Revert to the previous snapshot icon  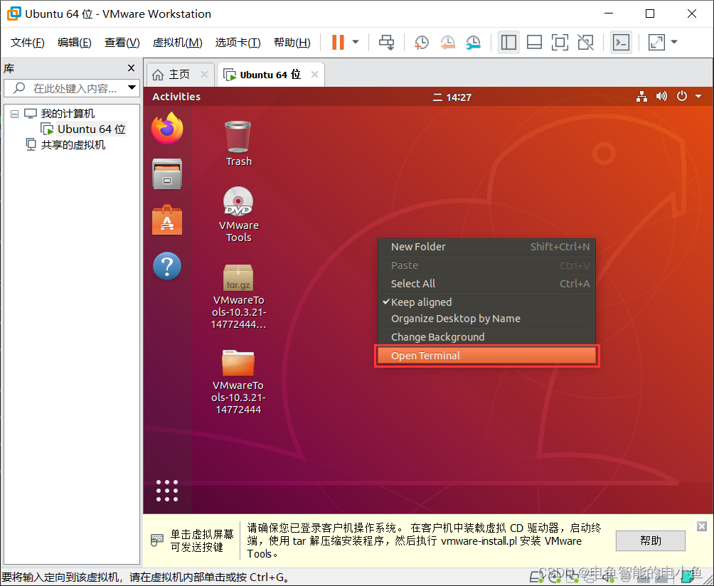pos(447,43)
